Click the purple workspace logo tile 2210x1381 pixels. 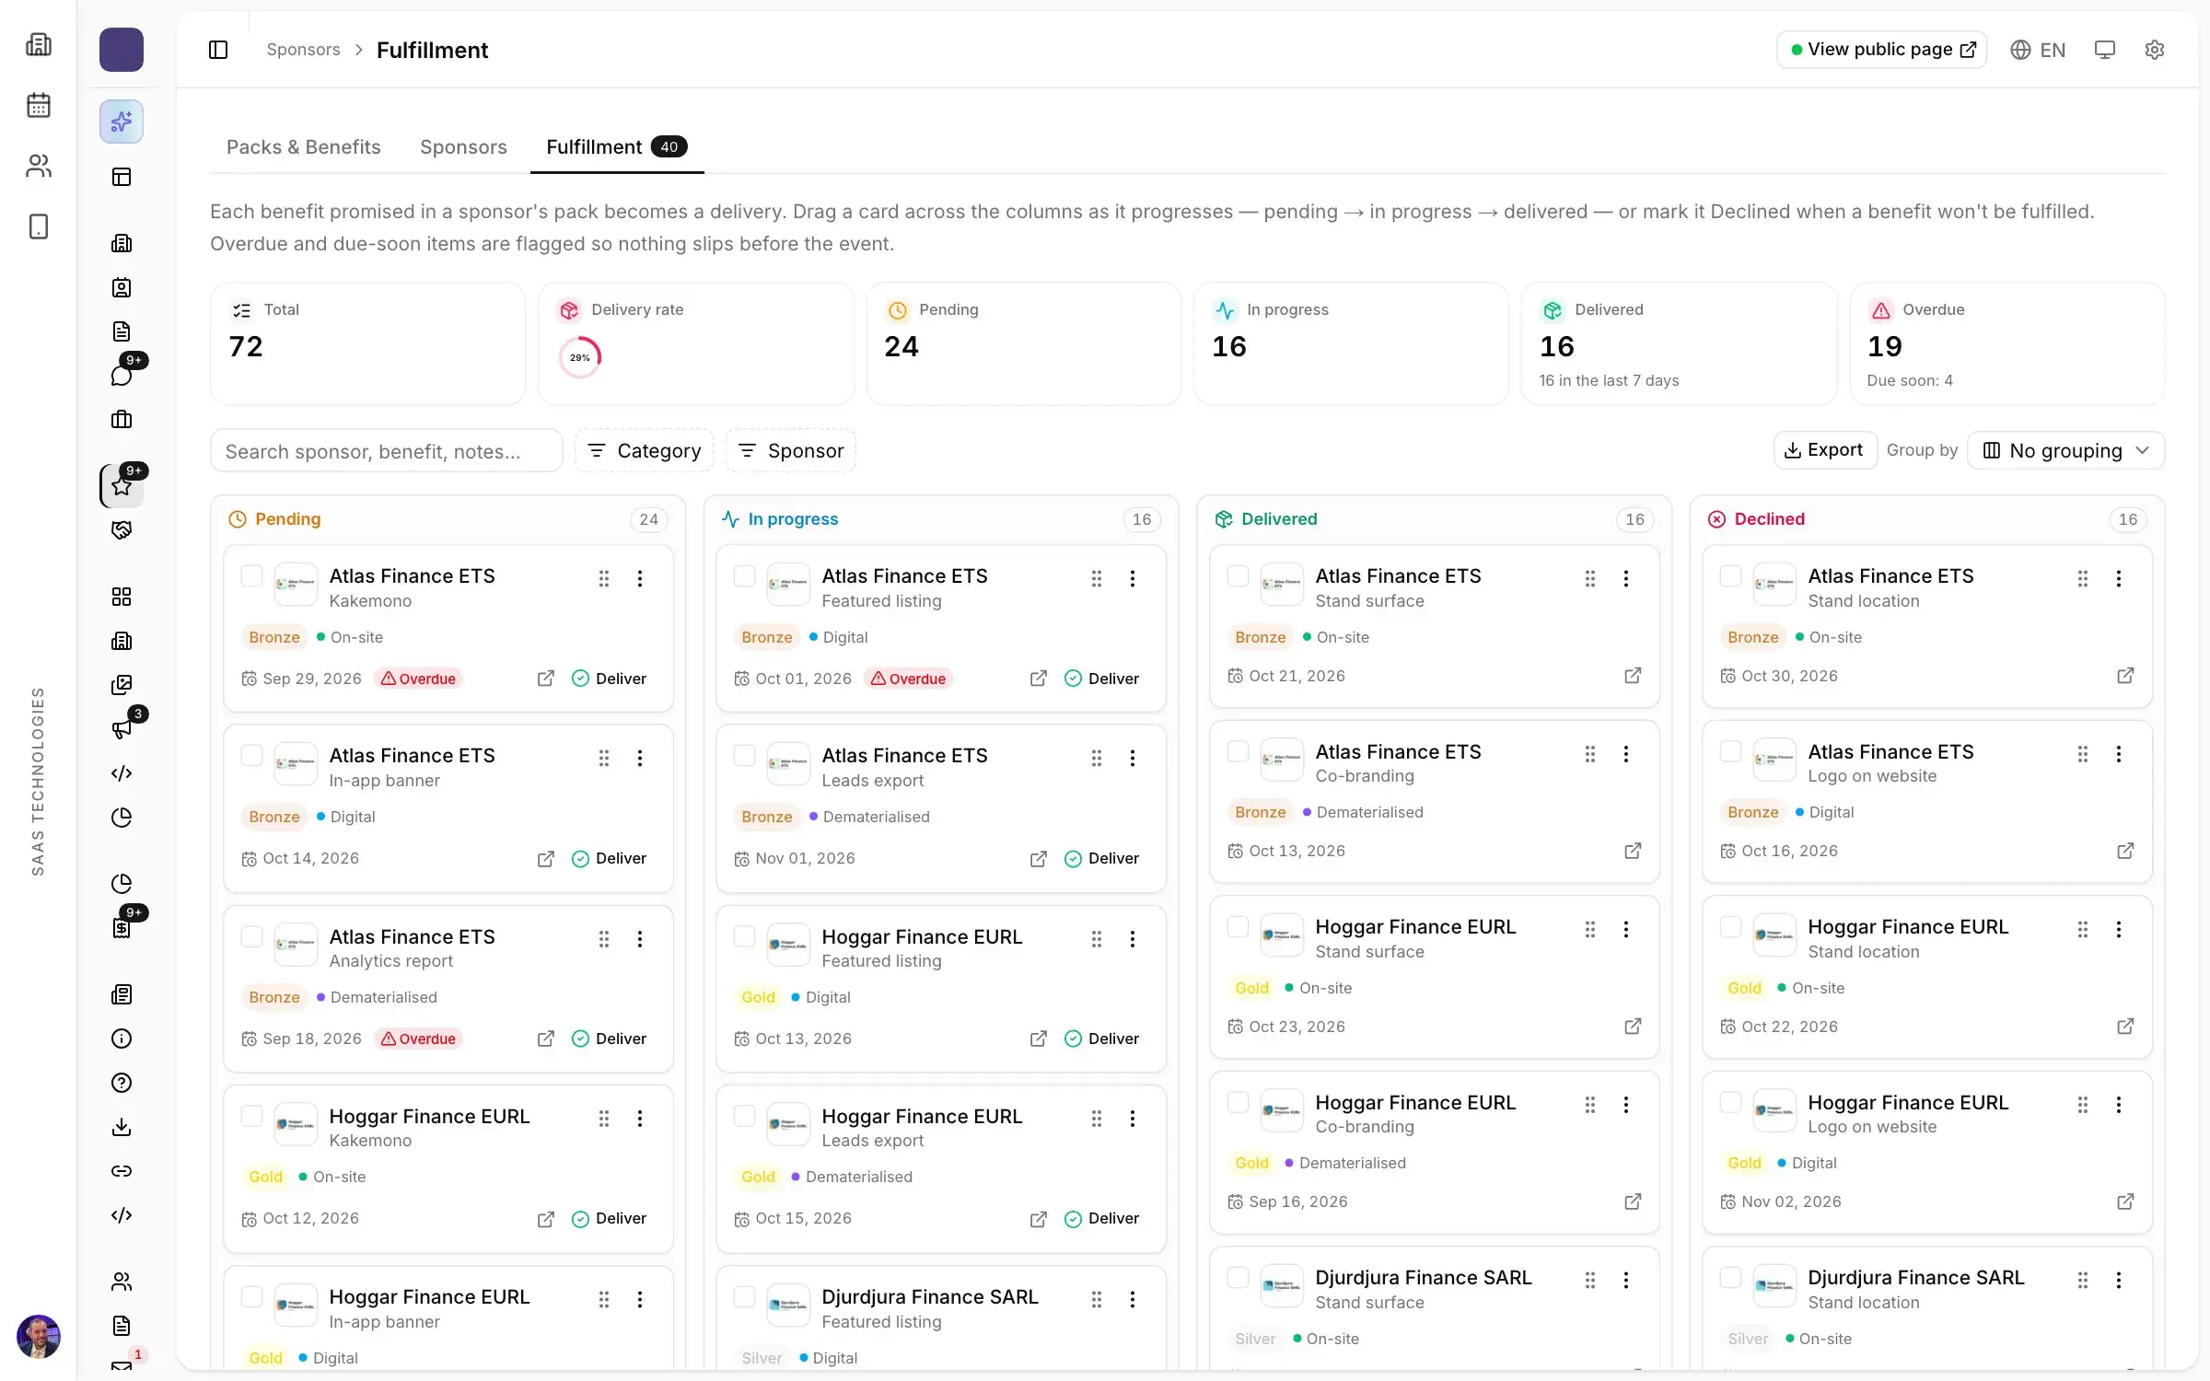122,50
